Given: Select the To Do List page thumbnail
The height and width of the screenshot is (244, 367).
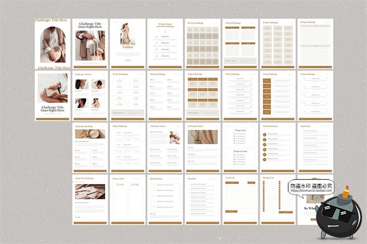Looking at the screenshot, I should pyautogui.click(x=240, y=200).
